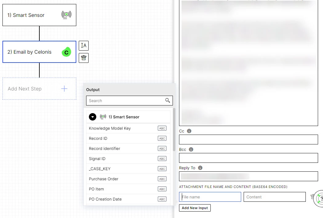
Task: Click the Add New Input button
Action: click(195, 208)
